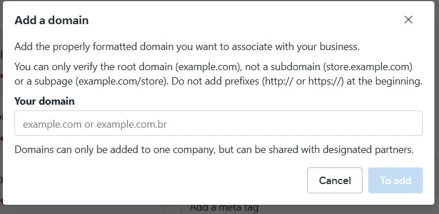
Task: Click the example.com.br placeholder portion
Action: point(132,124)
